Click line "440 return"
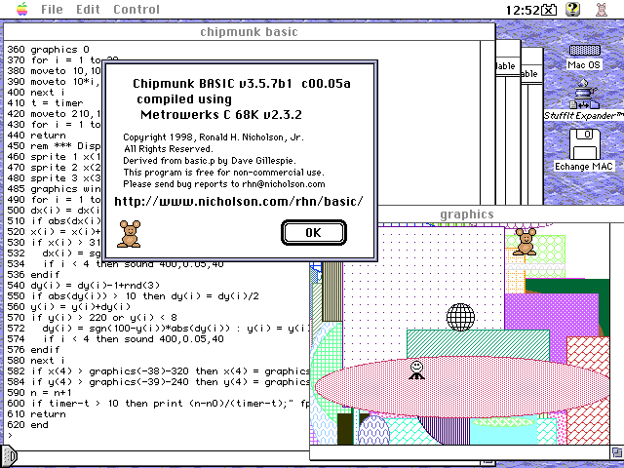This screenshot has width=624, height=468. click(37, 136)
